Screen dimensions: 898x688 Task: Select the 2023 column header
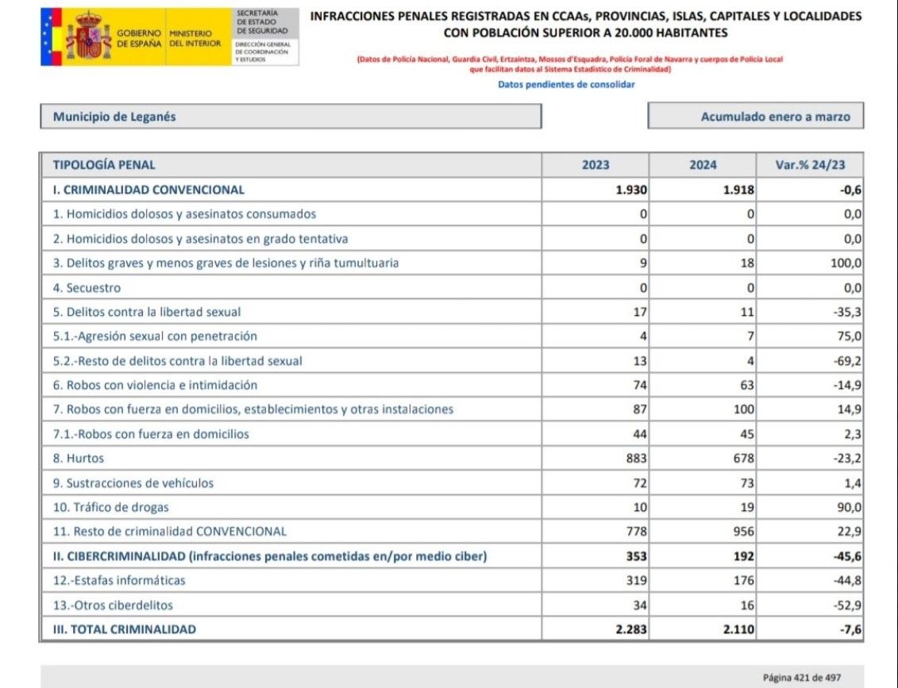click(595, 165)
